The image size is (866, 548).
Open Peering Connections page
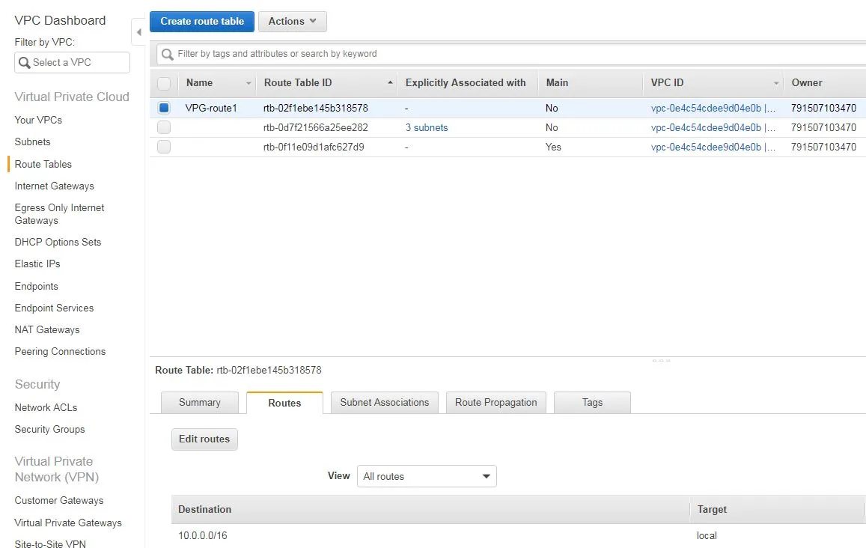tap(60, 351)
